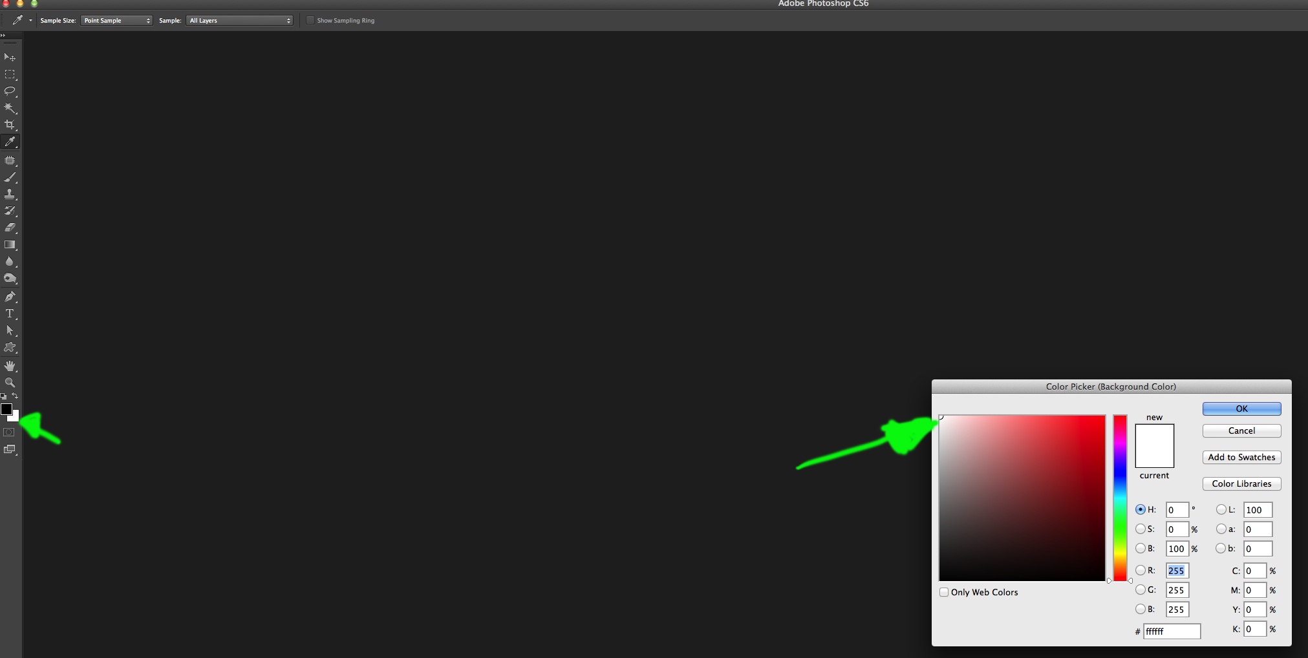Activate the Magic Wand tool
Image resolution: width=1308 pixels, height=658 pixels.
pos(10,108)
